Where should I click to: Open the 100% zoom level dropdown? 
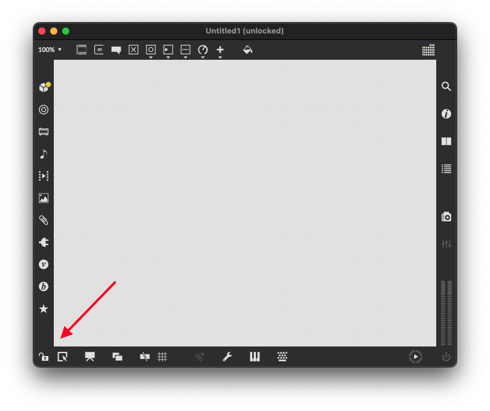click(50, 50)
